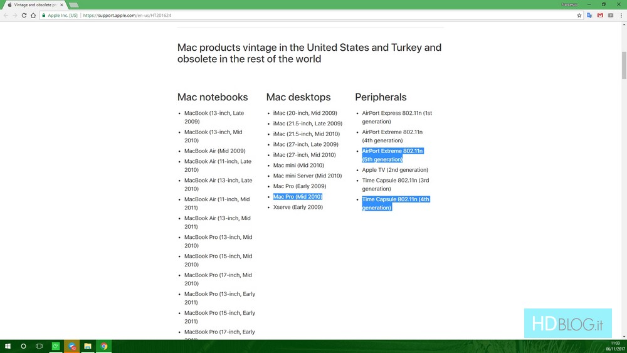Click 'Mac Pro (Early 2009)' list item

[x=300, y=186]
